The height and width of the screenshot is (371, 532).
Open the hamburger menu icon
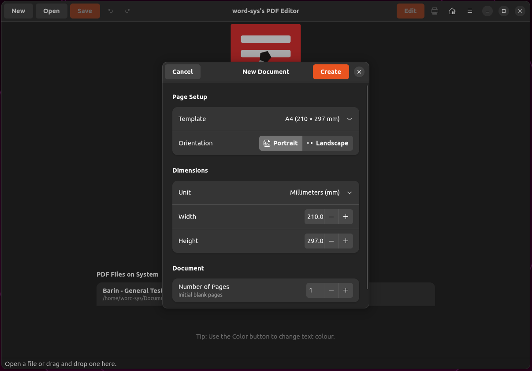coord(470,11)
